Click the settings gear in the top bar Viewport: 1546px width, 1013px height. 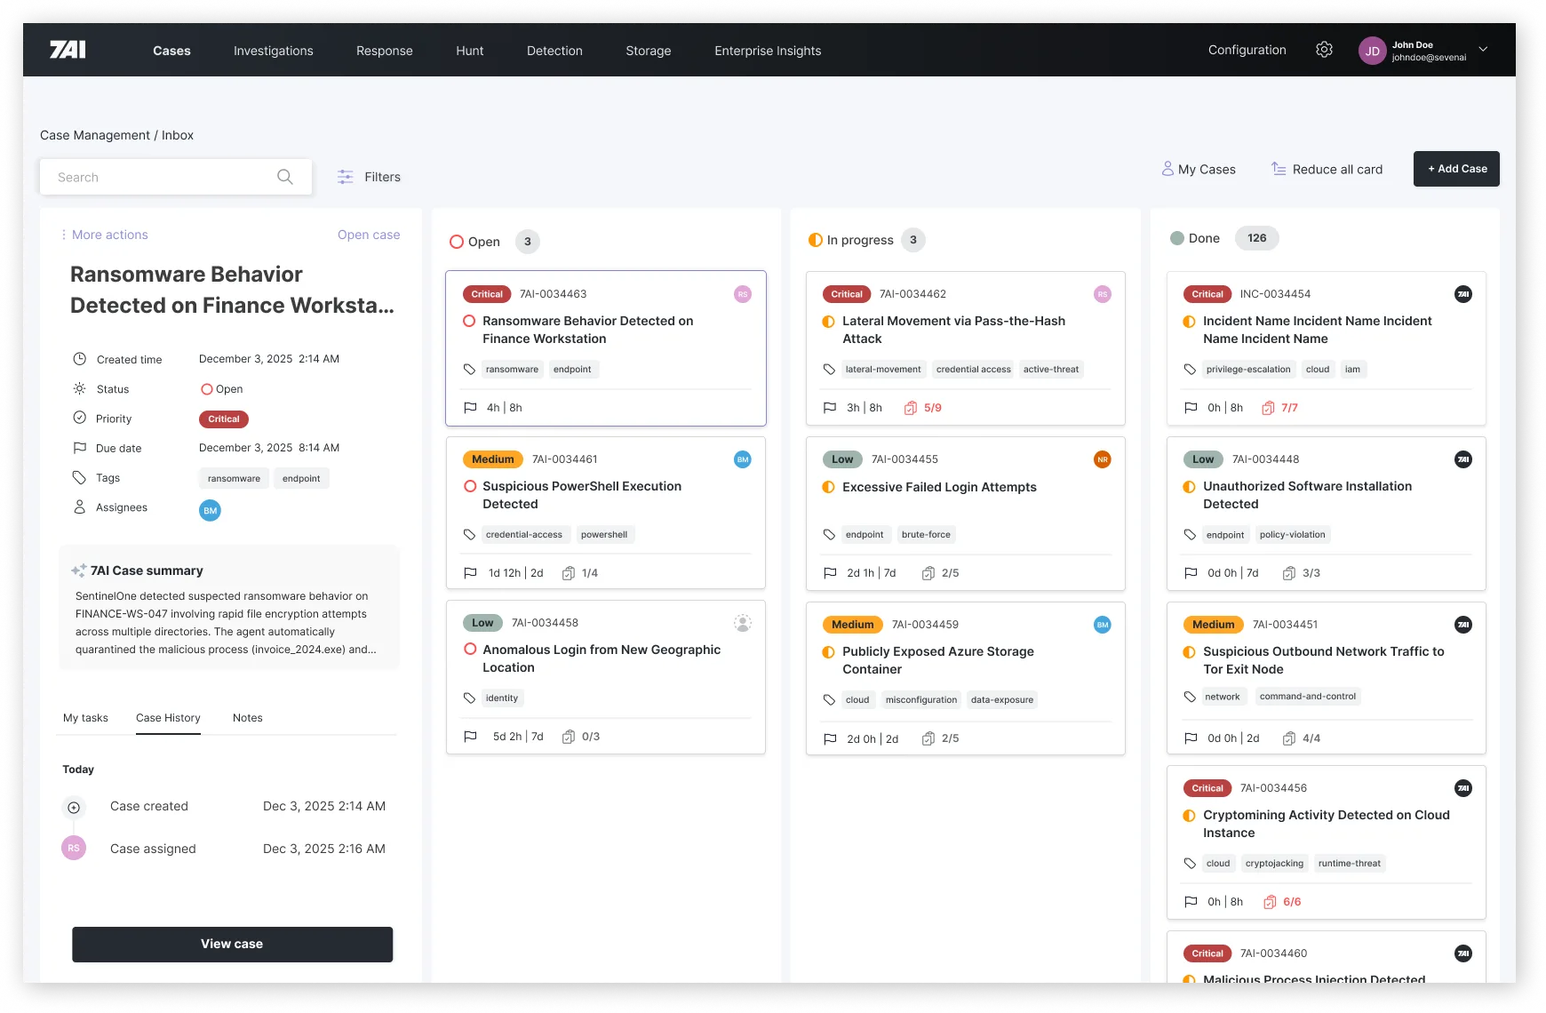pyautogui.click(x=1325, y=50)
